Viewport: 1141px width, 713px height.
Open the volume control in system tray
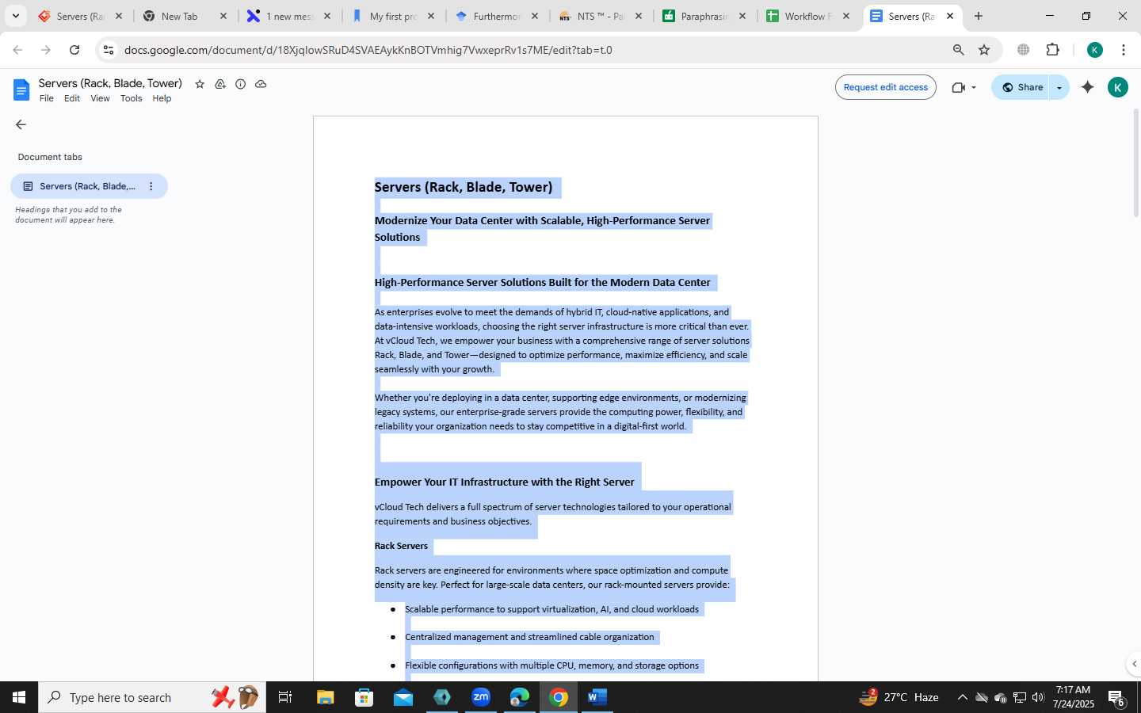coord(1038,697)
